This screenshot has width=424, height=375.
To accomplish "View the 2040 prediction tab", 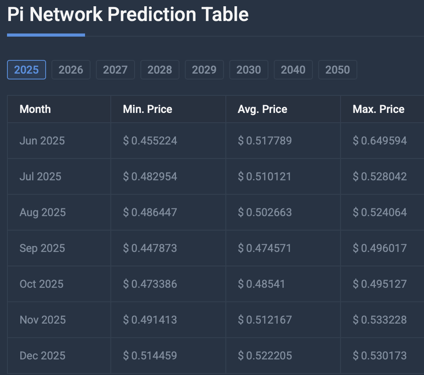I will pos(293,70).
